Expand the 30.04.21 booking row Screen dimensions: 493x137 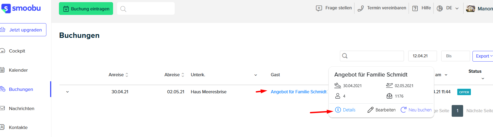pyautogui.click(x=67, y=92)
